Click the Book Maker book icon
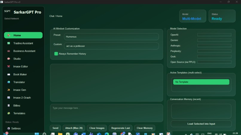 (x=9, y=74)
